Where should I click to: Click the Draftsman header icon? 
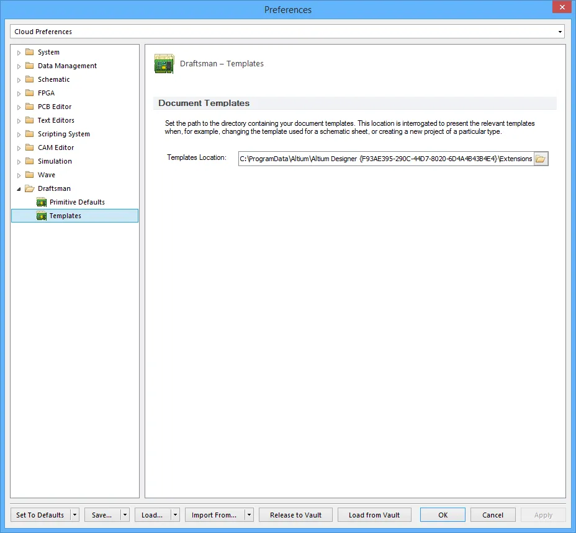[x=164, y=64]
